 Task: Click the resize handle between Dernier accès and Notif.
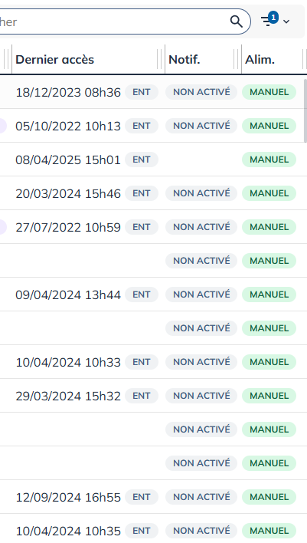point(159,59)
